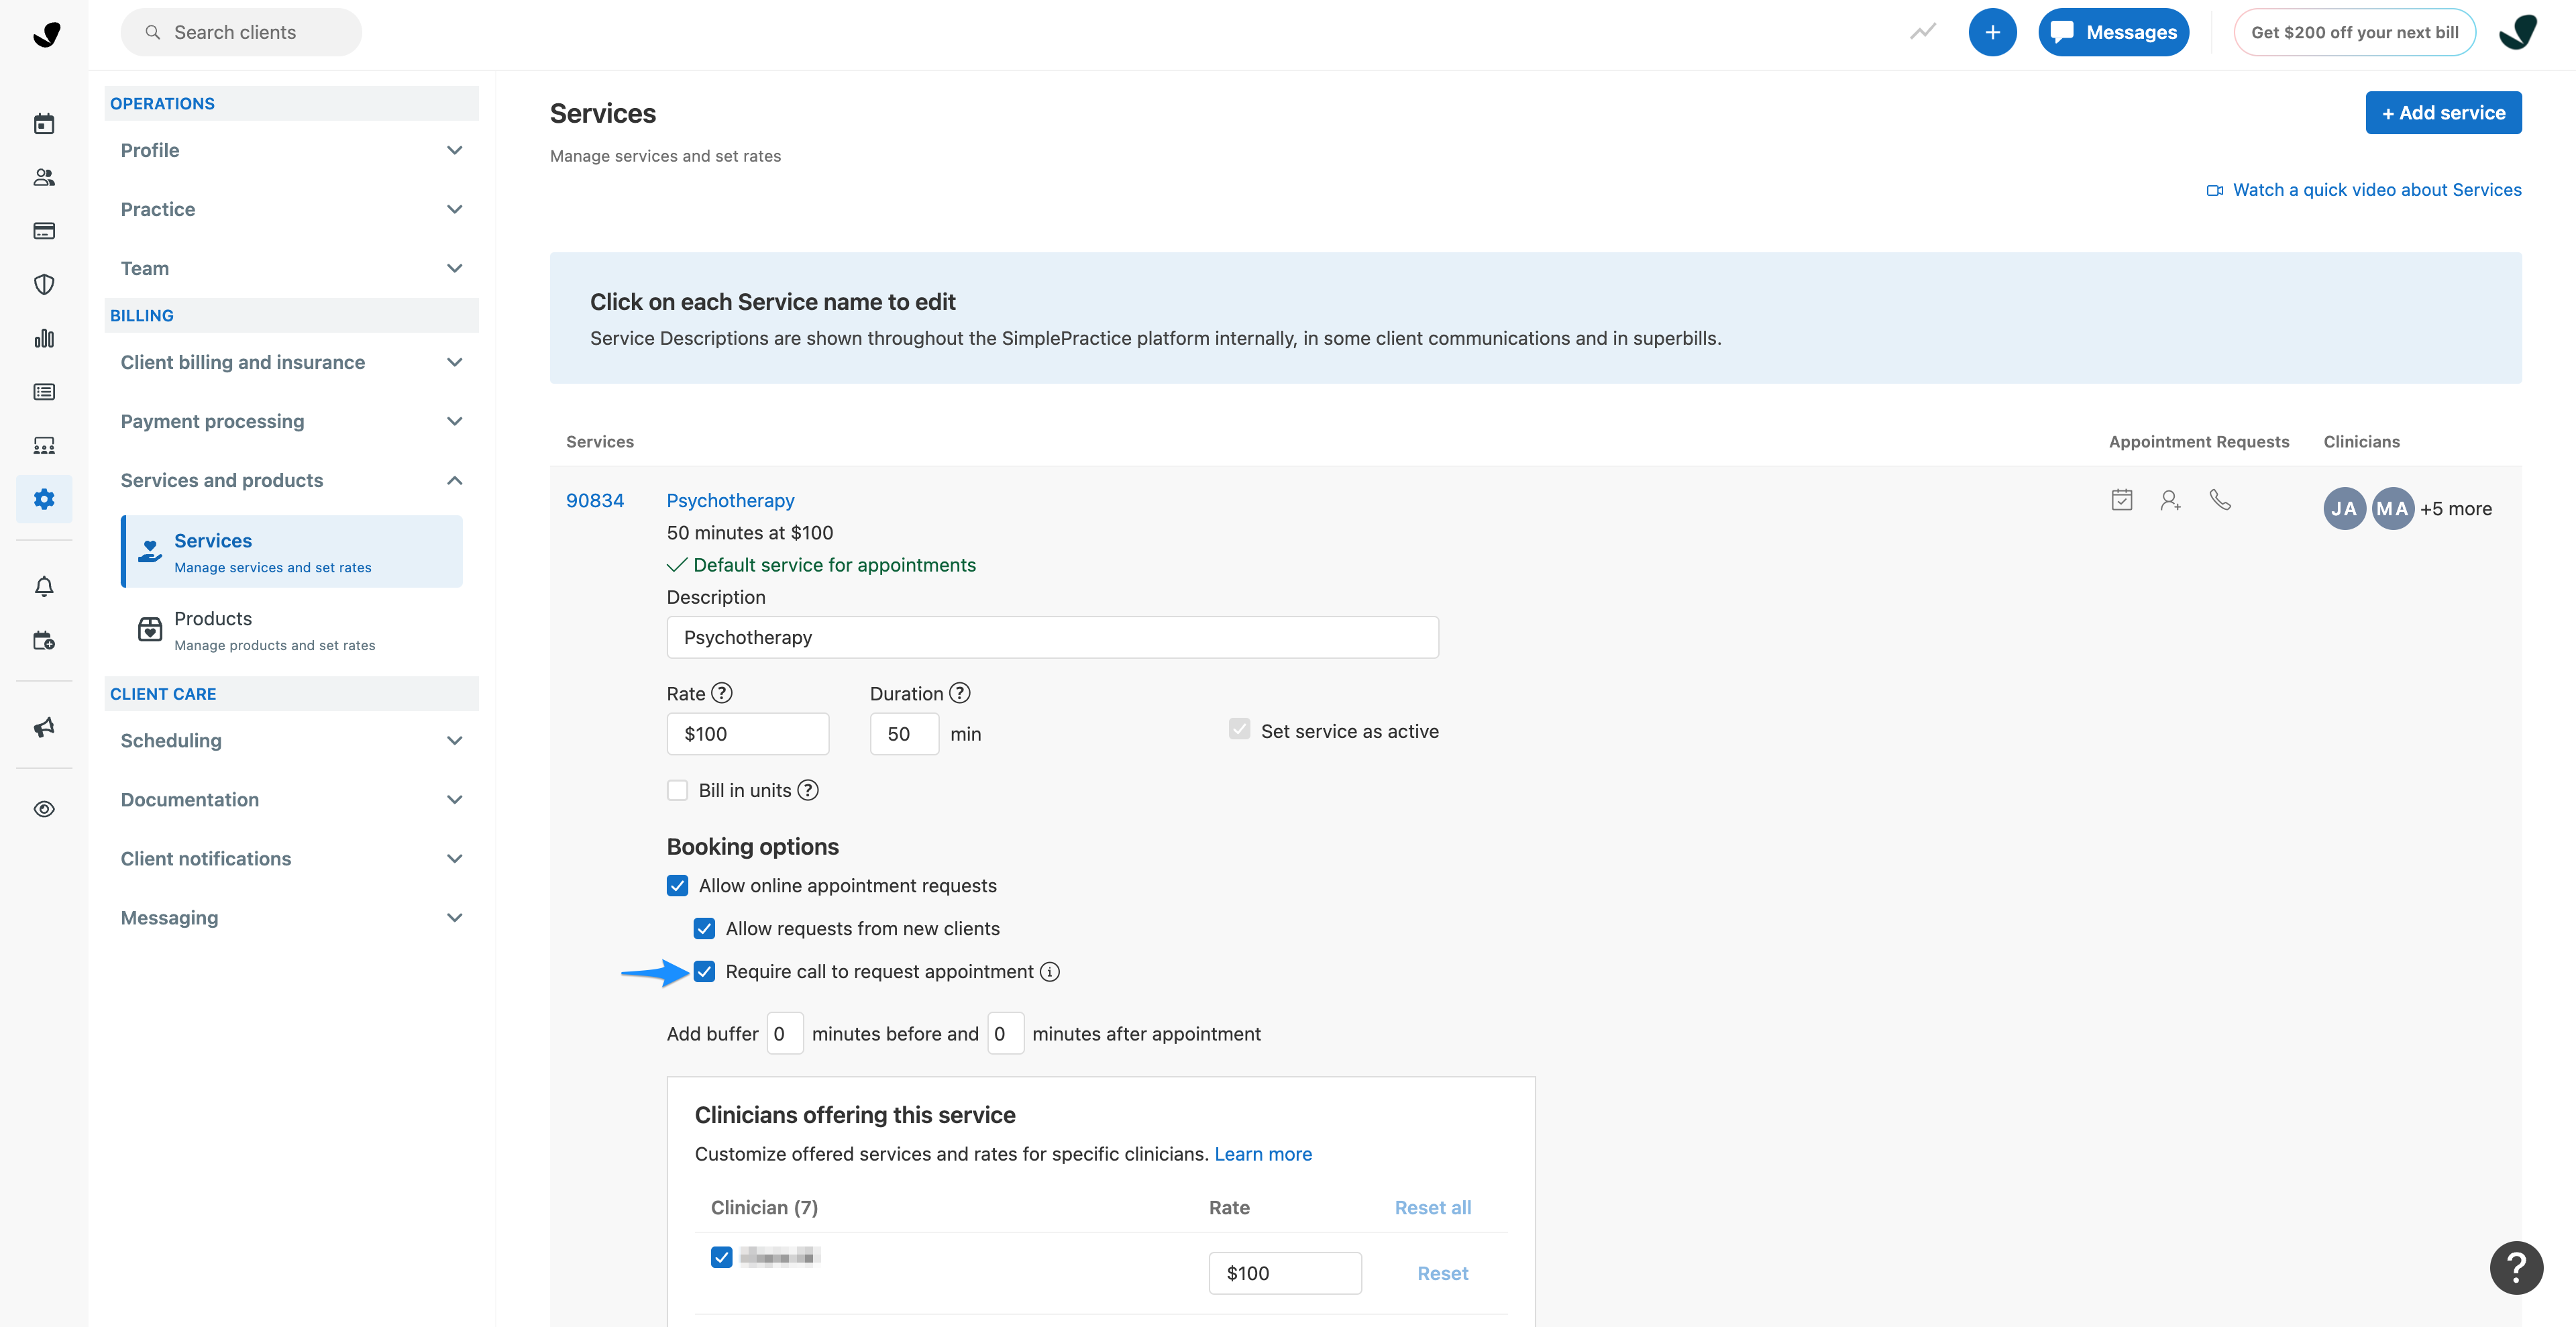Toggle Allow requests from new clients
2576x1327 pixels.
[x=704, y=929]
